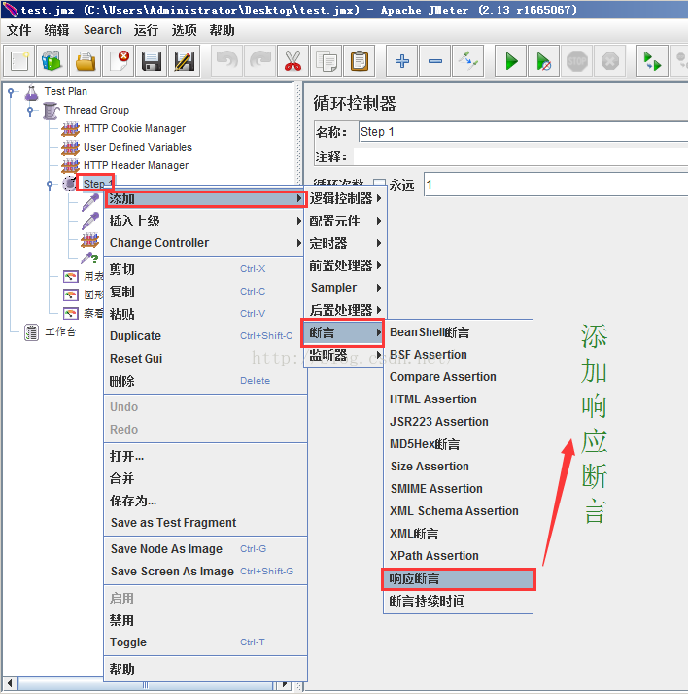Expand the 逻辑控制器 submenu

click(345, 198)
